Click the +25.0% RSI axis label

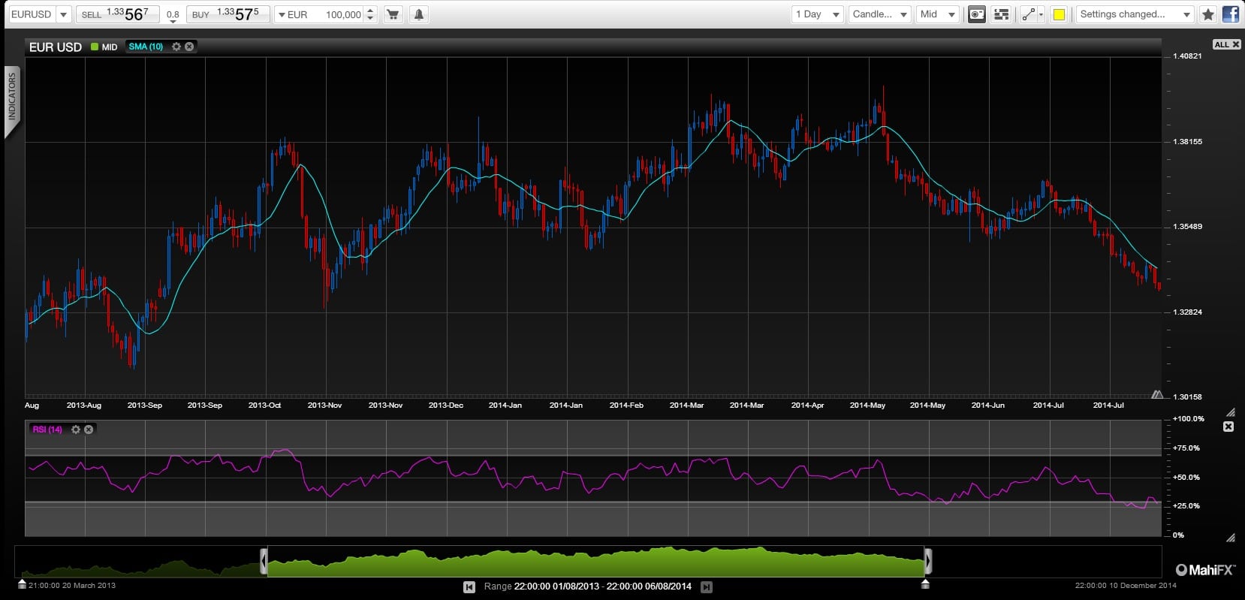1186,505
